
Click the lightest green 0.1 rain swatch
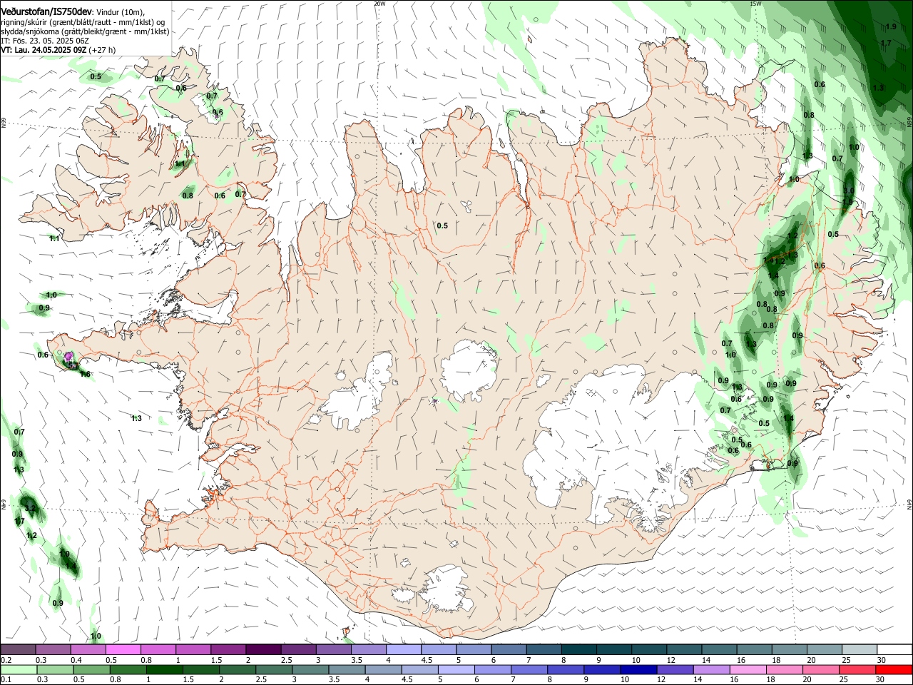coord(18,669)
